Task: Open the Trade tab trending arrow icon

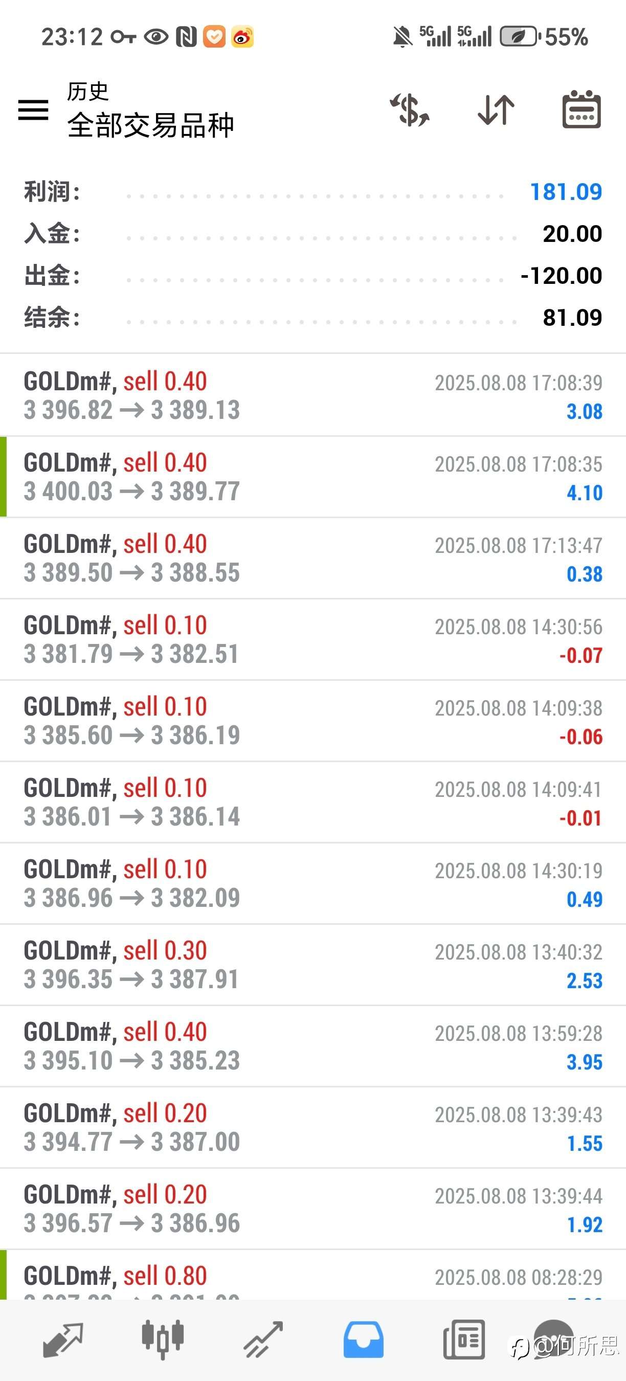Action: (x=263, y=1340)
